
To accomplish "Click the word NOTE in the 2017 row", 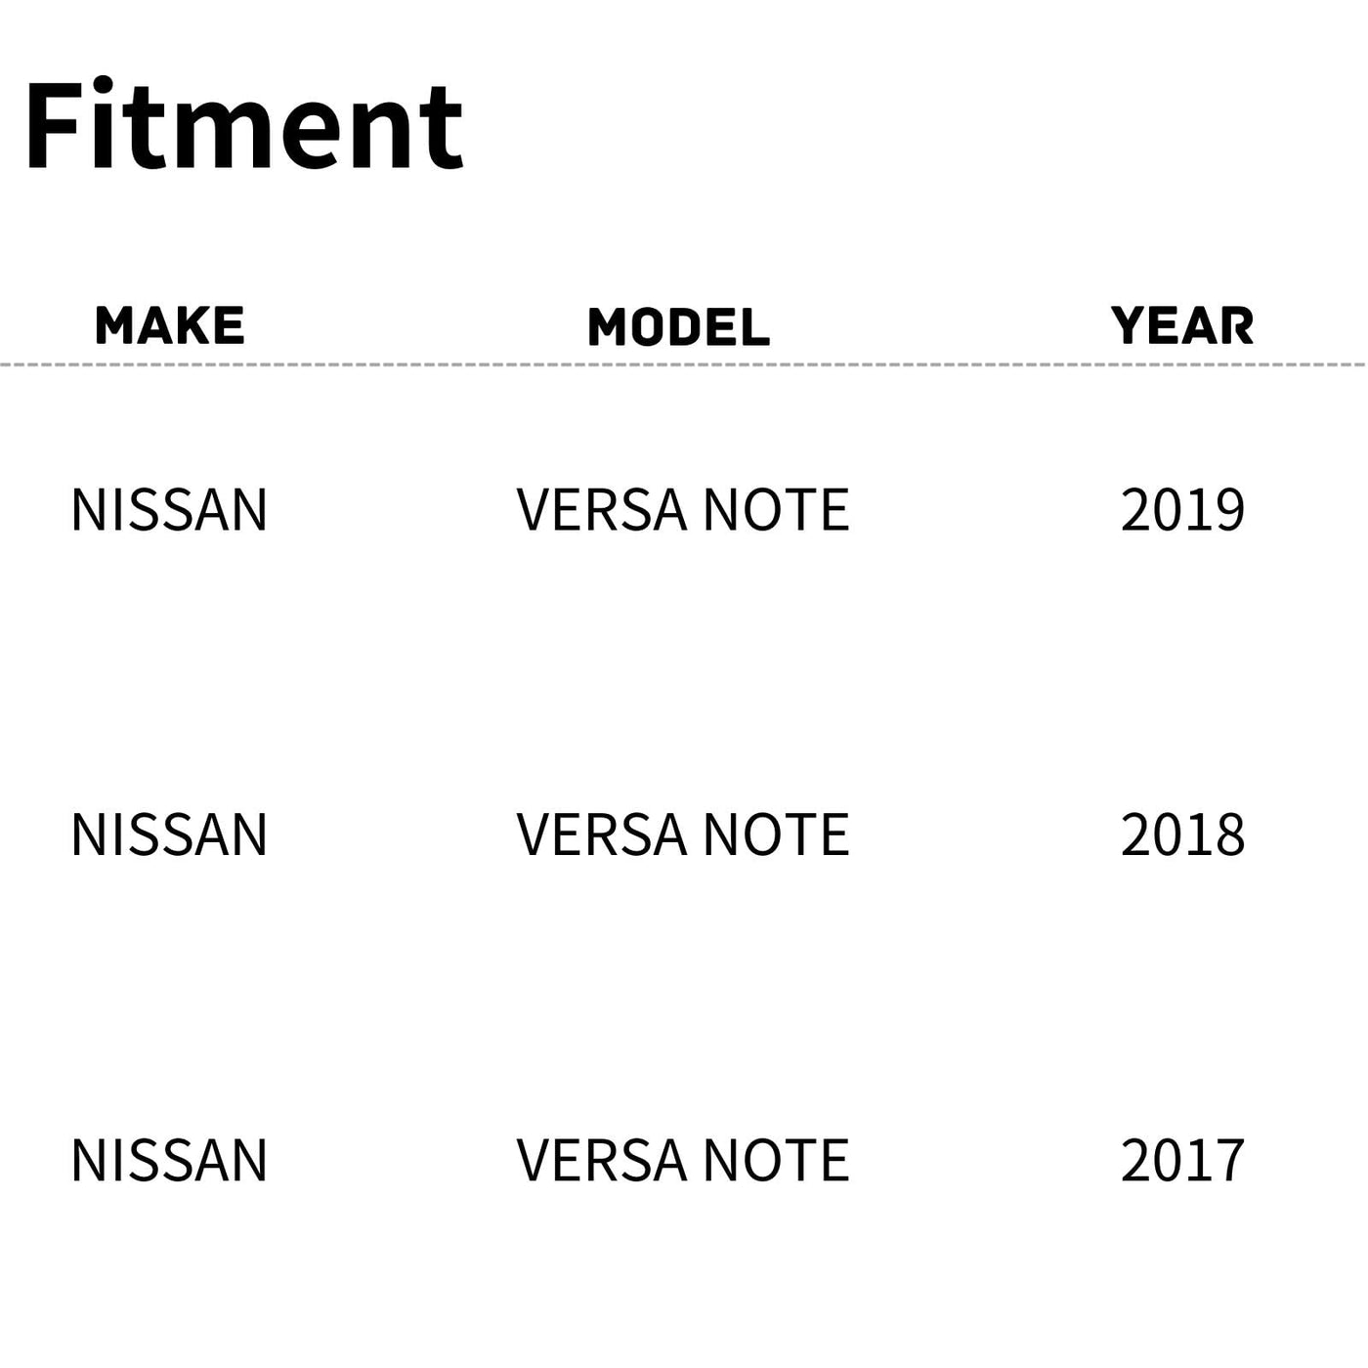I will [x=776, y=1161].
